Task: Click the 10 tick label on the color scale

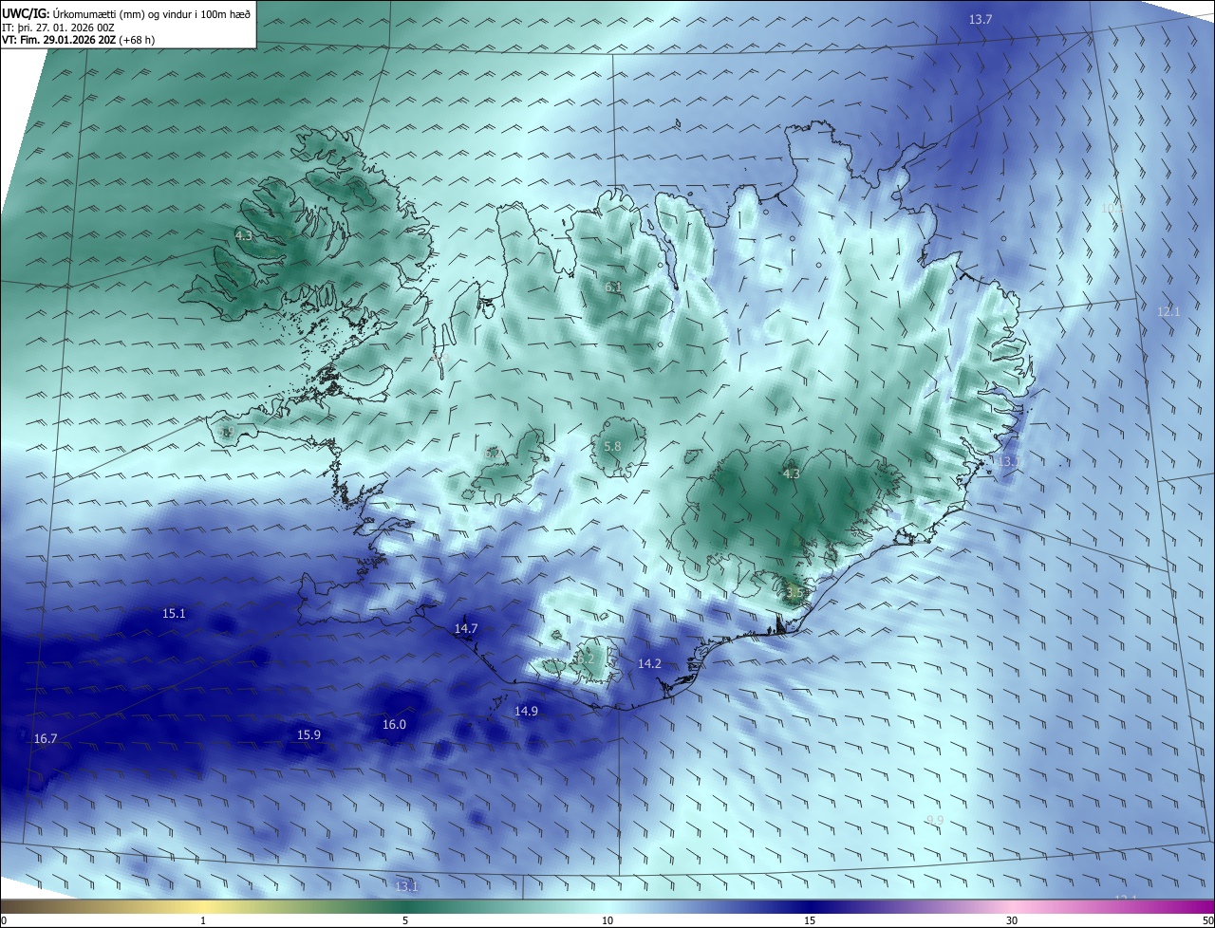Action: click(607, 920)
